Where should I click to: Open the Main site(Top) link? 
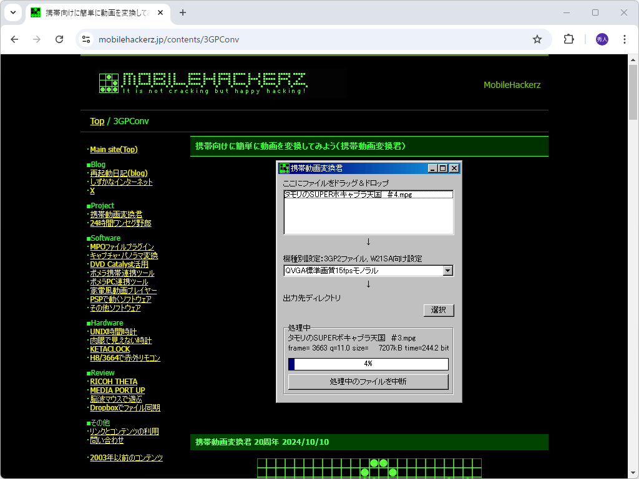(112, 149)
